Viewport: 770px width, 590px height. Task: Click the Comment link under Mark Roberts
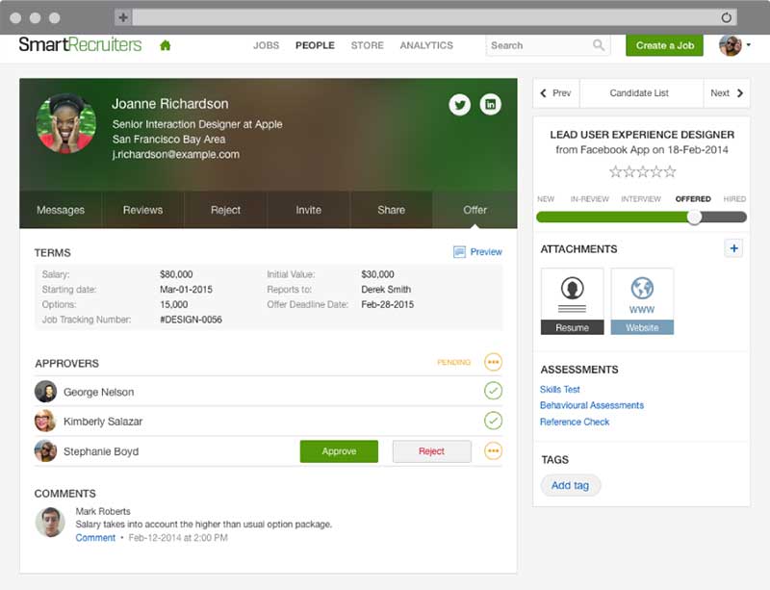[x=95, y=538]
